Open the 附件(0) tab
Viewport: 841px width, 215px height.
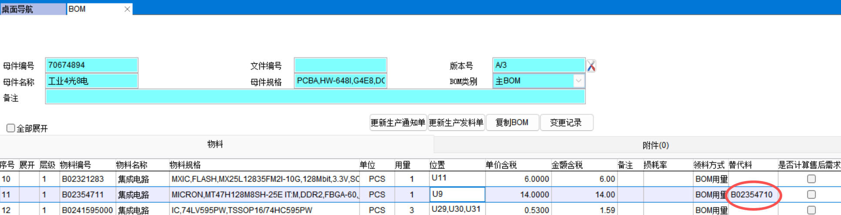pos(655,145)
